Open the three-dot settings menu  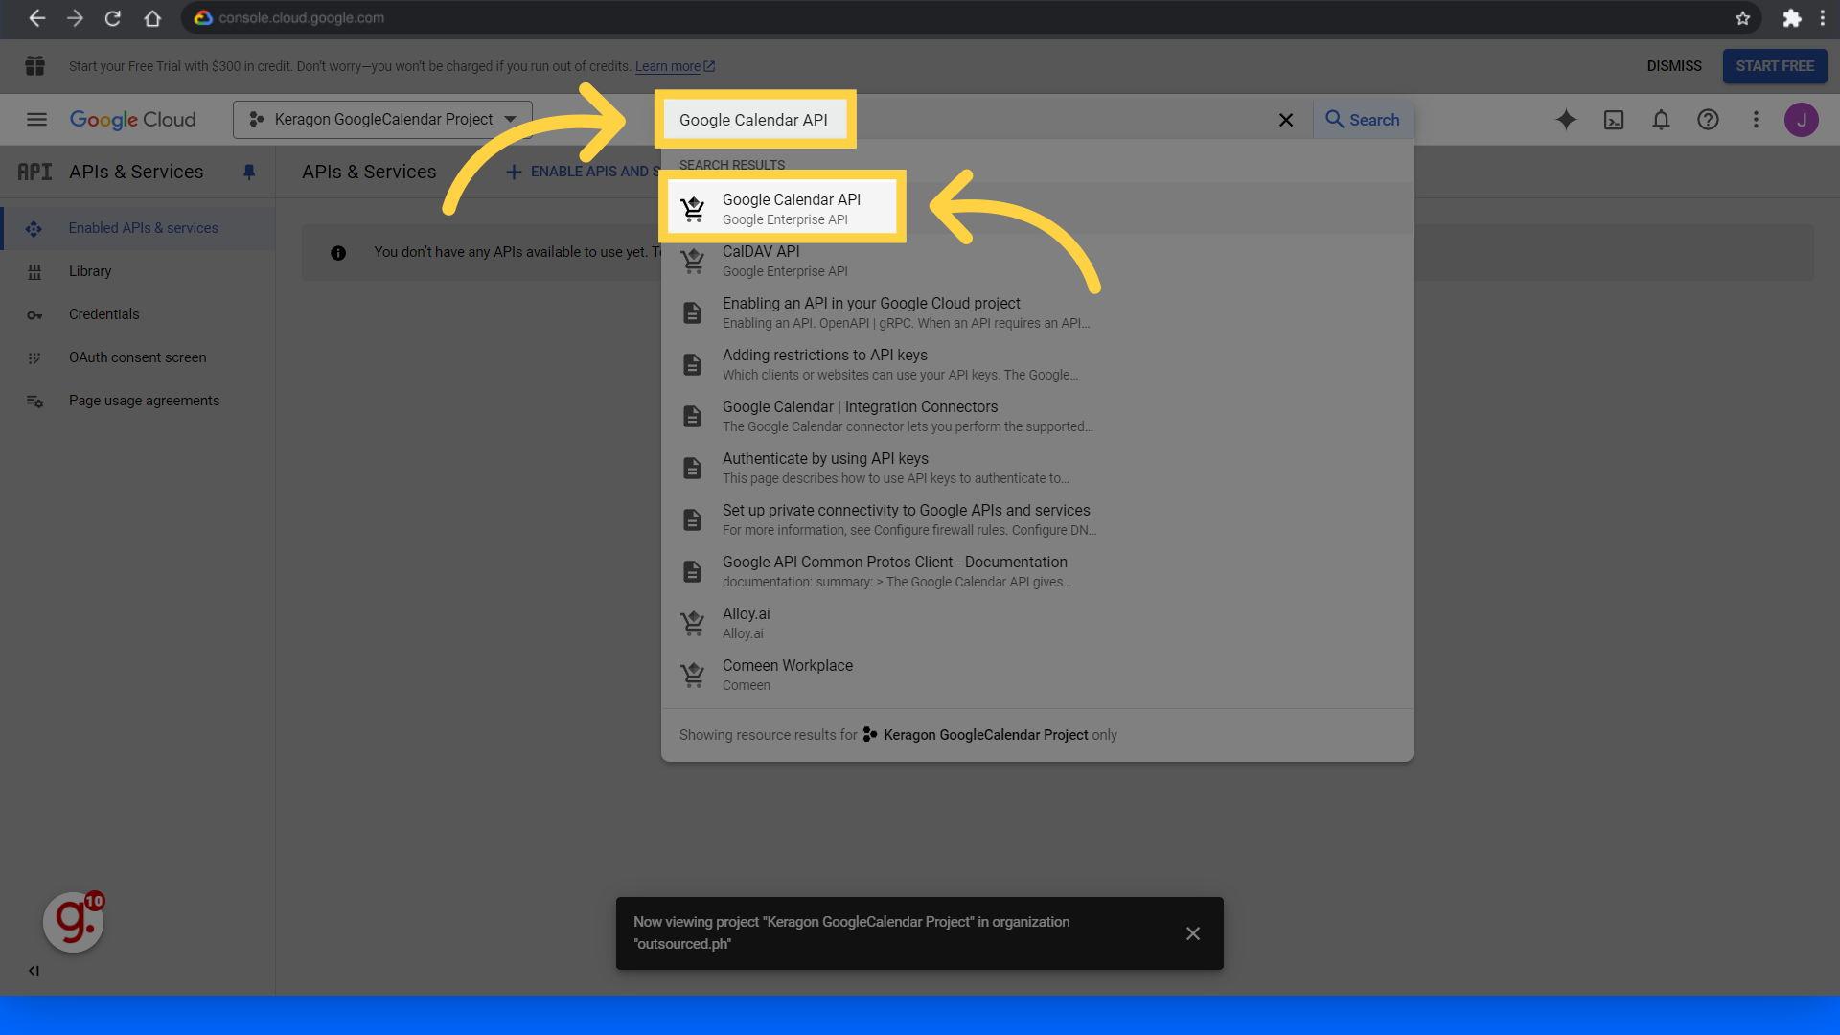tap(1756, 120)
